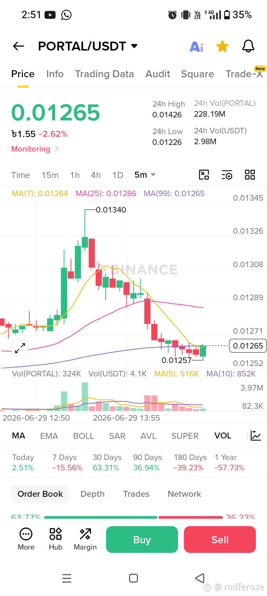The image size is (267, 596).
Task: Switch to the Depth tab
Action: tap(92, 494)
